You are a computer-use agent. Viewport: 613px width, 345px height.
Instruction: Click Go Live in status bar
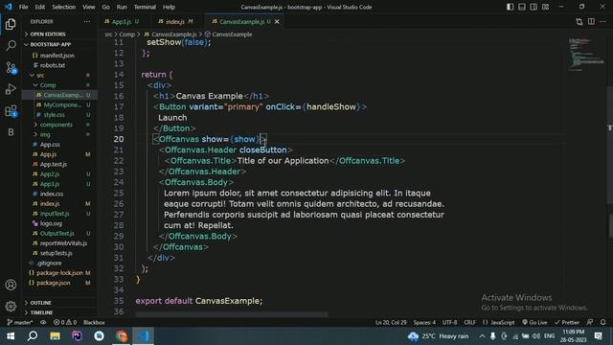pos(534,322)
